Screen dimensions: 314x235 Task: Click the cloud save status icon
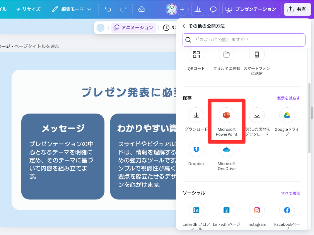(x=142, y=9)
